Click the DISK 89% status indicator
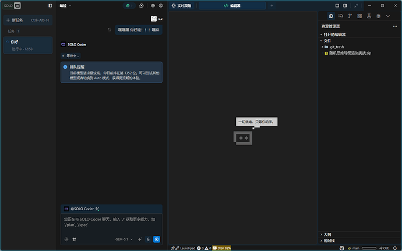402x251 pixels. [x=222, y=248]
